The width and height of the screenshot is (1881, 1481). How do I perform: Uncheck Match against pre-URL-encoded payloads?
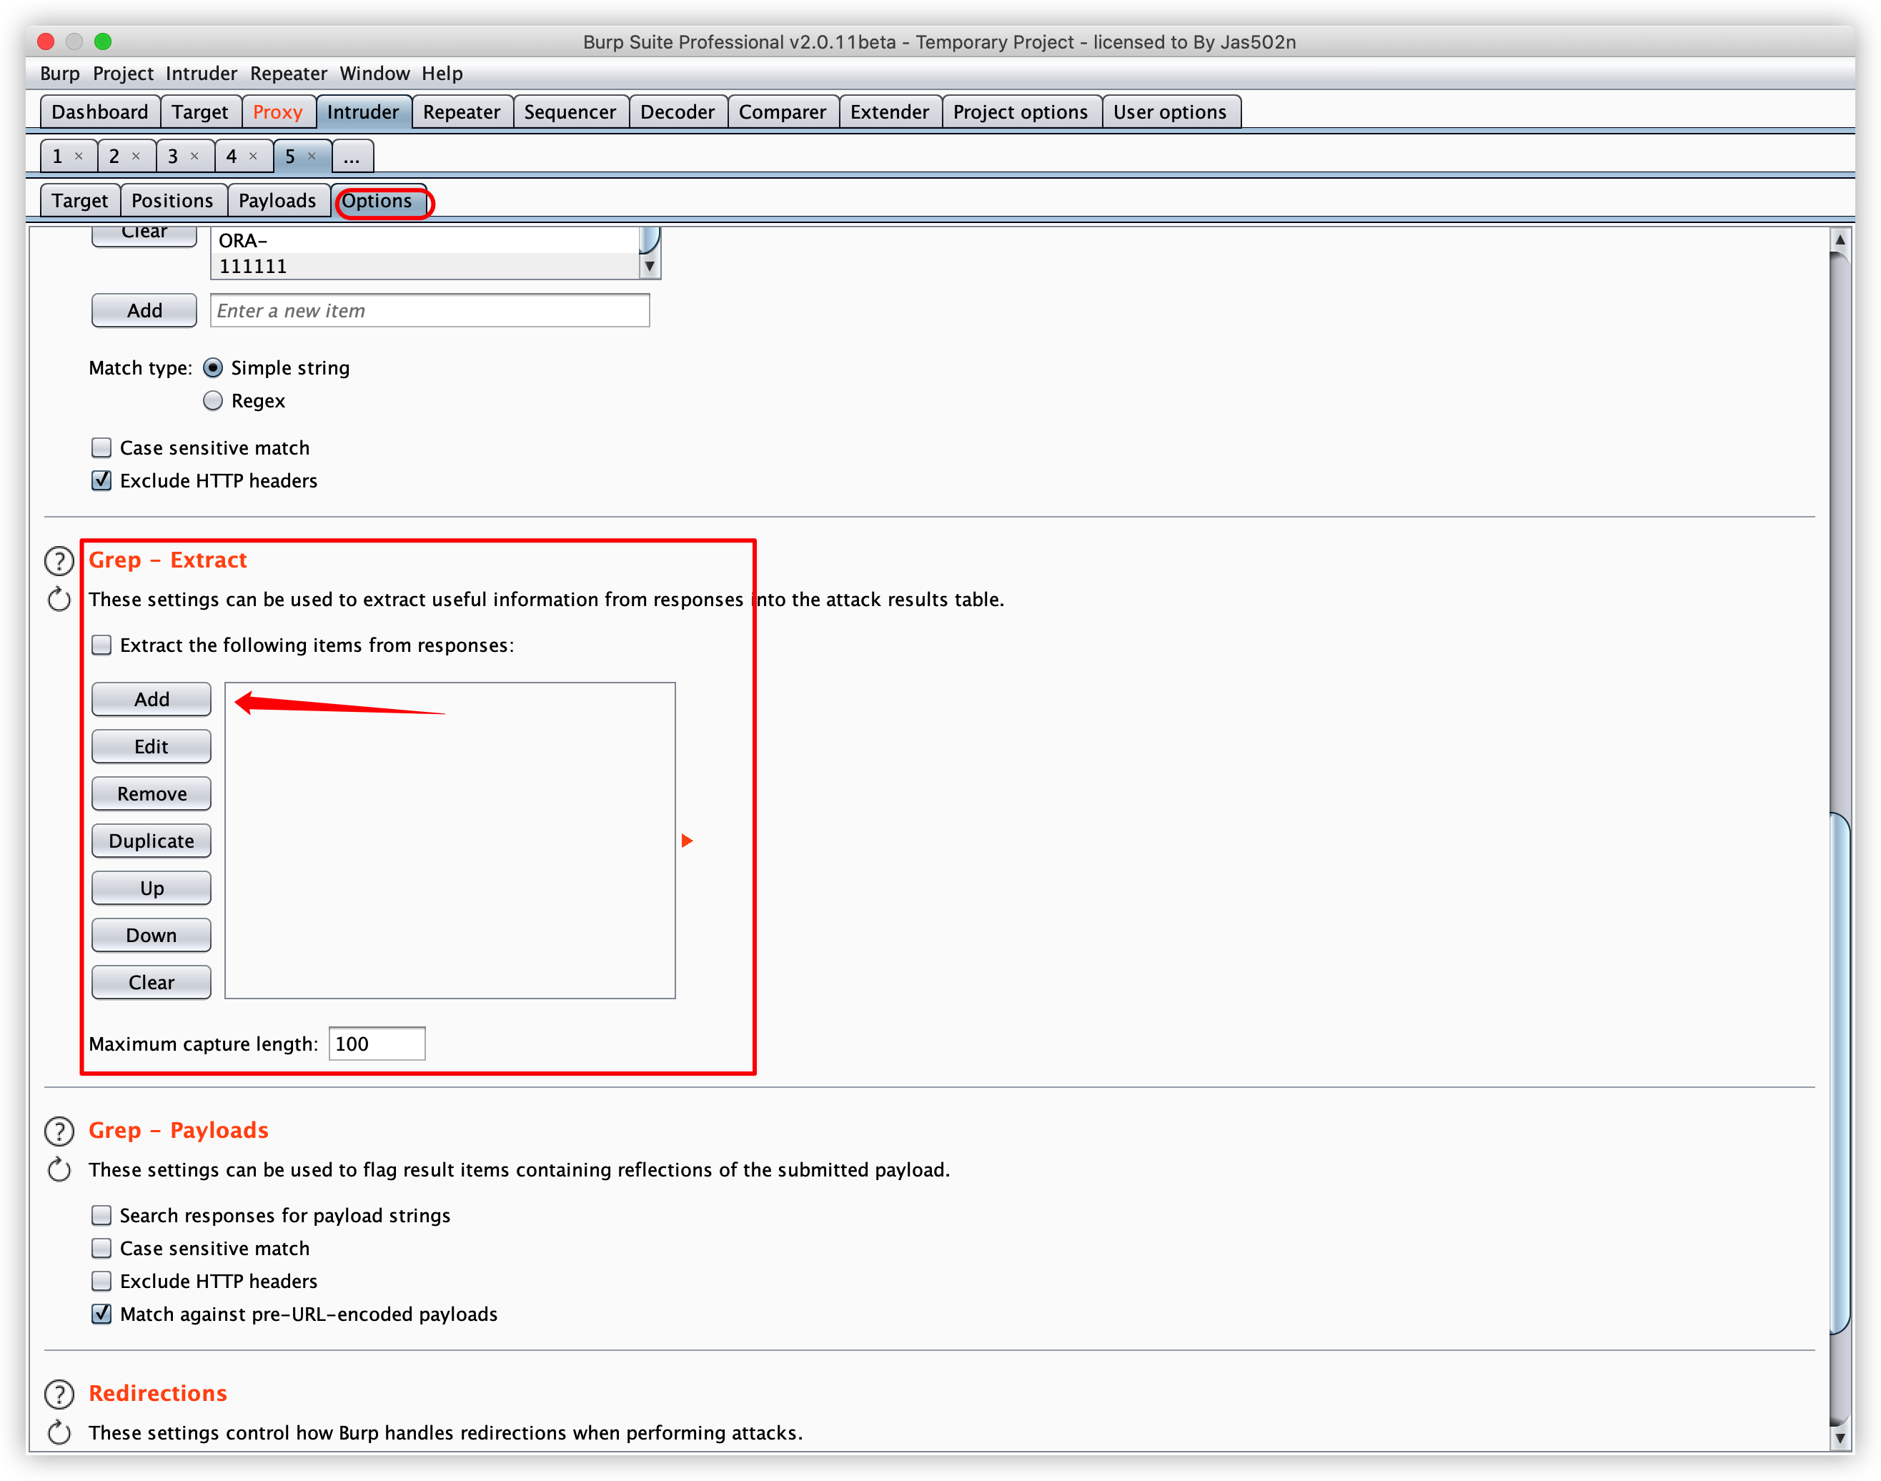101,1314
